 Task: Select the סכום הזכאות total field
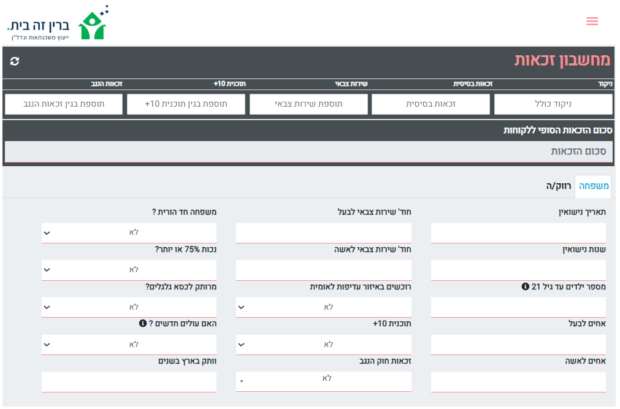(308, 151)
